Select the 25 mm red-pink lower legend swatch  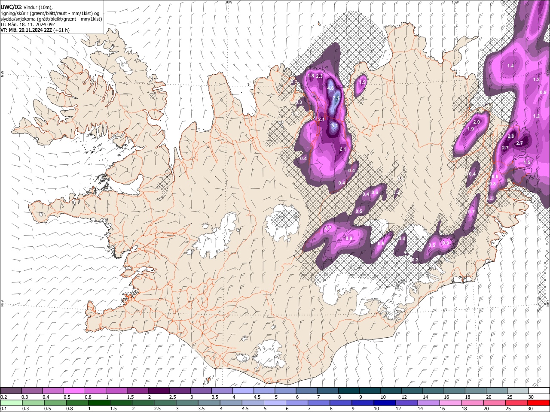pos(517,403)
